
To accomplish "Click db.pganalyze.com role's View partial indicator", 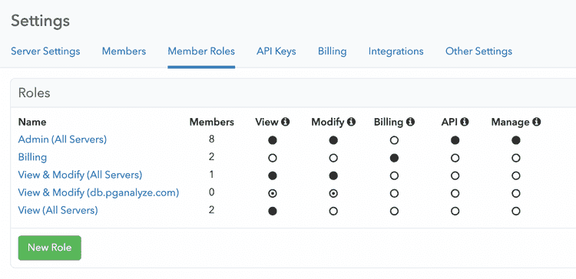I will pyautogui.click(x=272, y=193).
